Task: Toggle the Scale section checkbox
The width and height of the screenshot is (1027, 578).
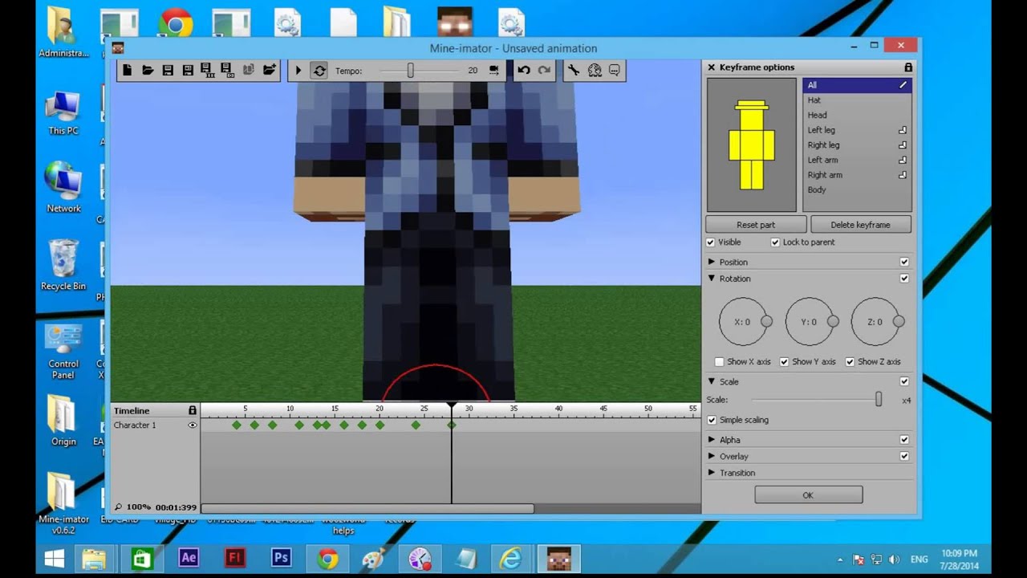Action: click(x=904, y=382)
